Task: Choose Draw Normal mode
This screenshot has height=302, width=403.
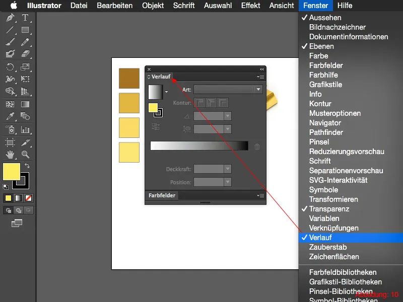Action: pos(8,210)
